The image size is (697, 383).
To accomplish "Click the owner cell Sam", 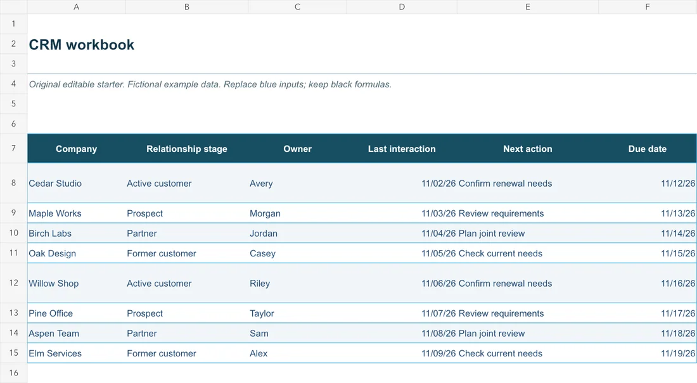I will 297,333.
